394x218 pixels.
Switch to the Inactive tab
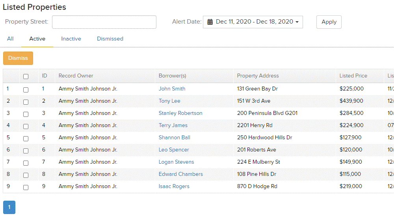coord(71,39)
